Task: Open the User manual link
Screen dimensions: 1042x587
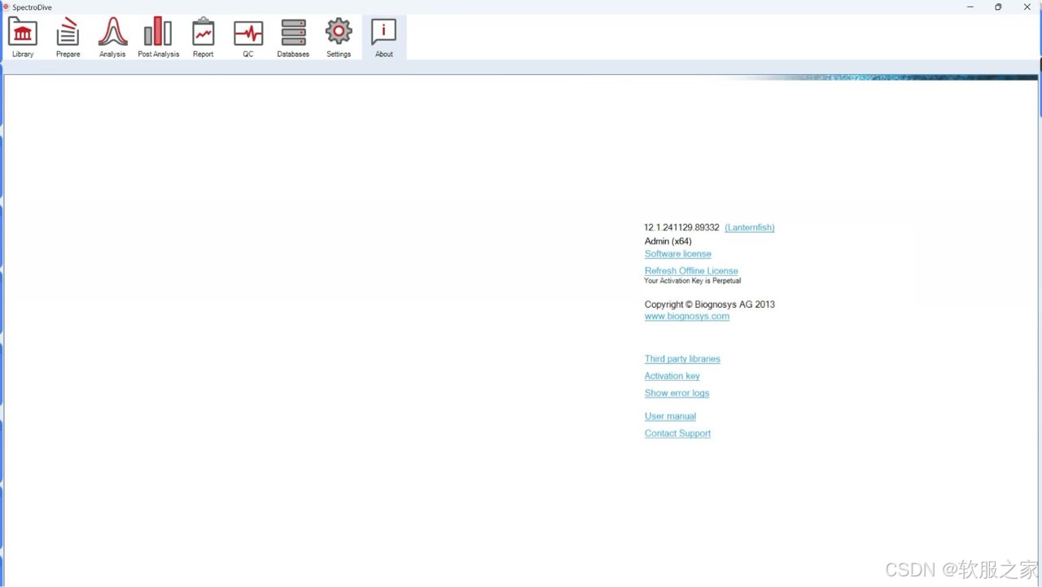Action: point(670,416)
